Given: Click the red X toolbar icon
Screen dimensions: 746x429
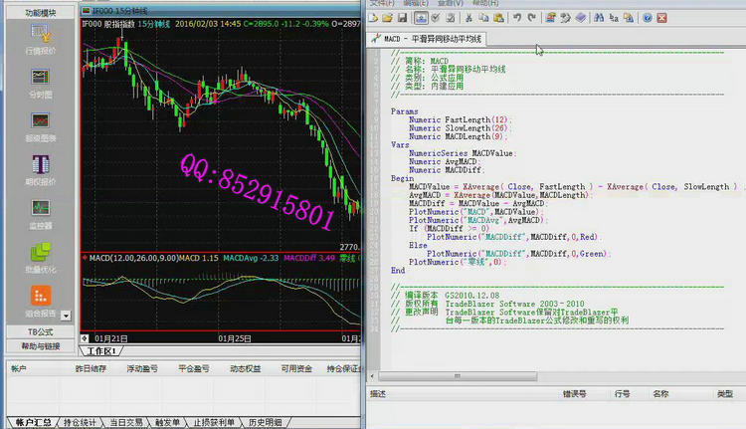Looking at the screenshot, I should (x=661, y=18).
